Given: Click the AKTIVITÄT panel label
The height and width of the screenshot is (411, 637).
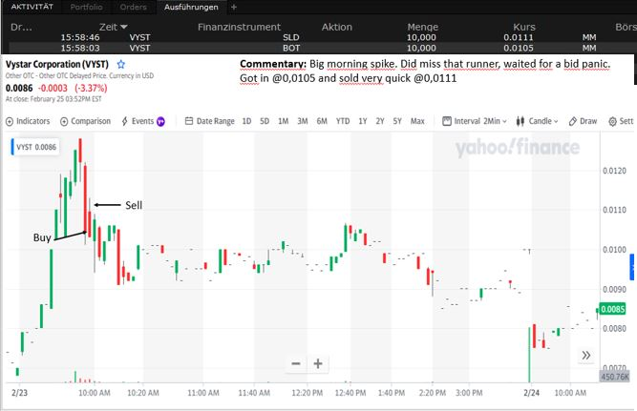Looking at the screenshot, I should point(32,7).
